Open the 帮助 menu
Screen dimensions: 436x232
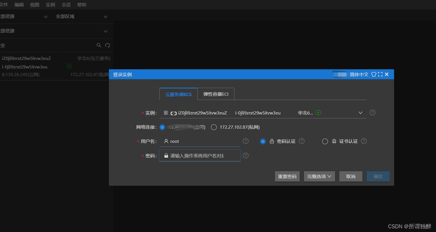pos(82,5)
